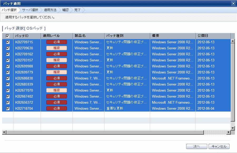The width and height of the screenshot is (237, 153).
Task: Click the 必須 badge for KB2686830
Action: click(x=57, y=78)
